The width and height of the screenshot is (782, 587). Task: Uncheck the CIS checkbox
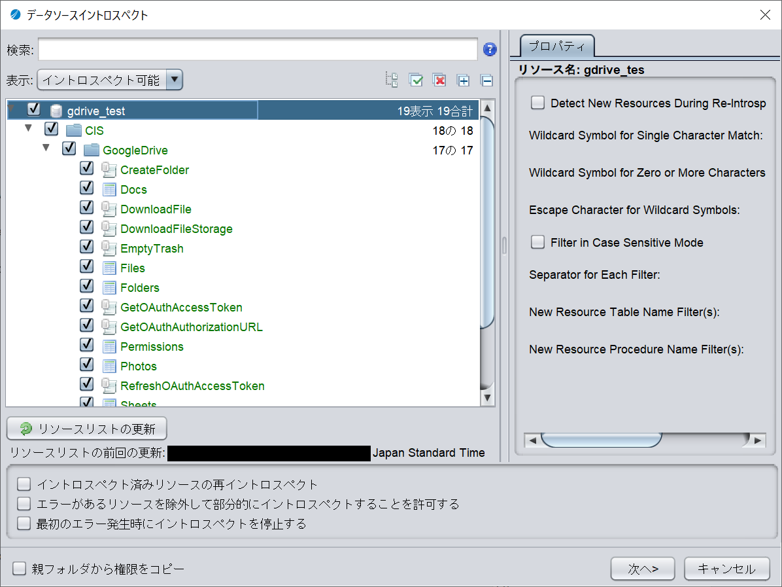point(52,128)
